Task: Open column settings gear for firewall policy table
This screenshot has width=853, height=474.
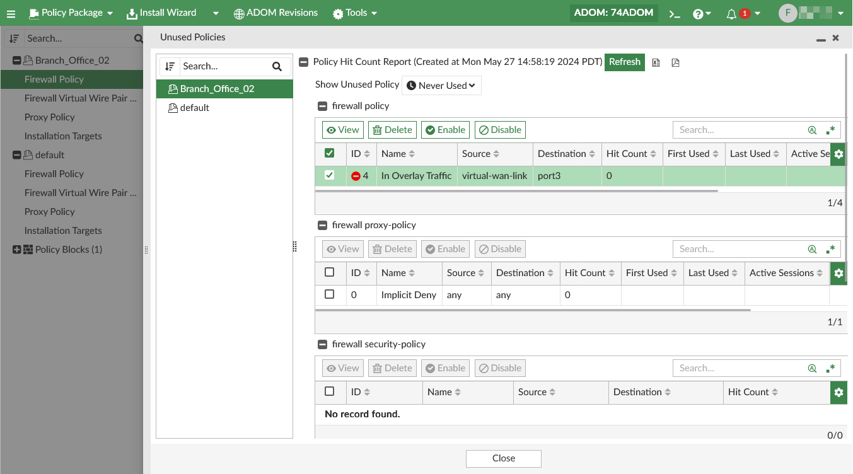Action: point(838,154)
